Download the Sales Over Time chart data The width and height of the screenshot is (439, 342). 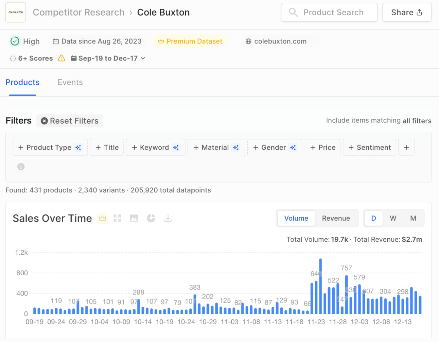(168, 218)
